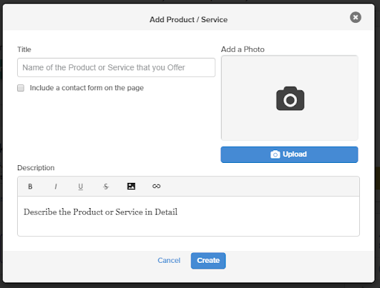
Task: Insert a hyperlink into the description
Action: [x=157, y=186]
